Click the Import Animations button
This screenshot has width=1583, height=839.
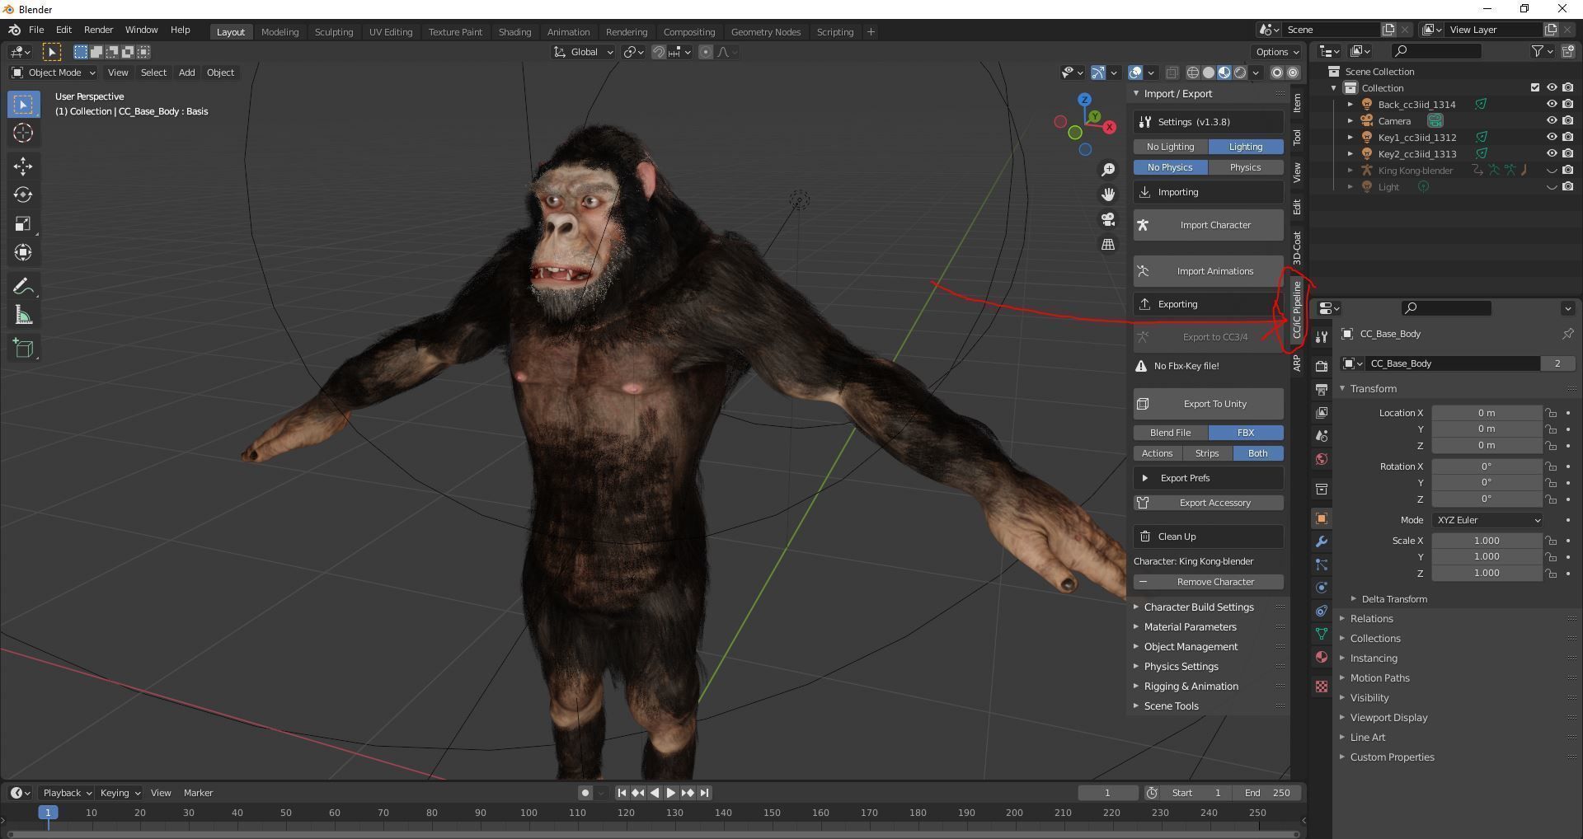tap(1208, 271)
